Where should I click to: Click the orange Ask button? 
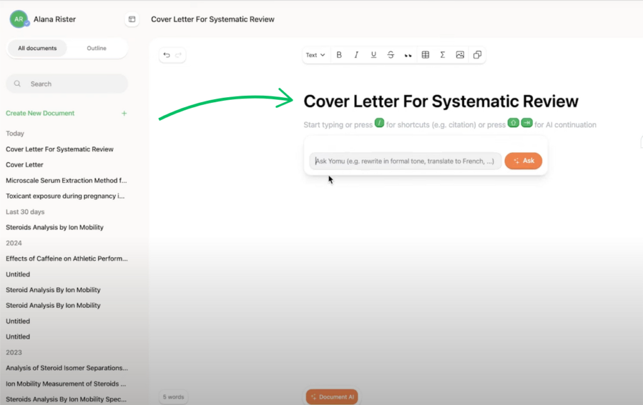pyautogui.click(x=523, y=161)
